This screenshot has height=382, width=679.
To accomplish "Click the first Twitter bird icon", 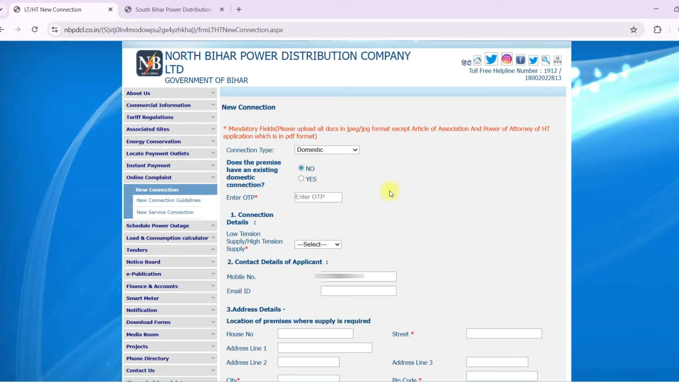I will [x=491, y=59].
